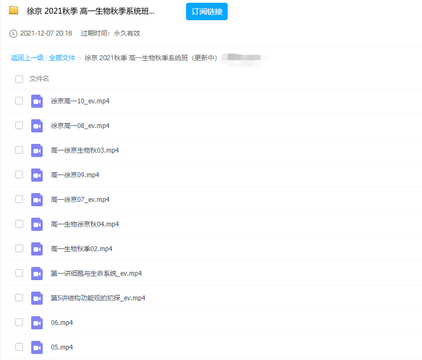Tick the checkbox for 高一生物徐京秋04.mp4

19,224
